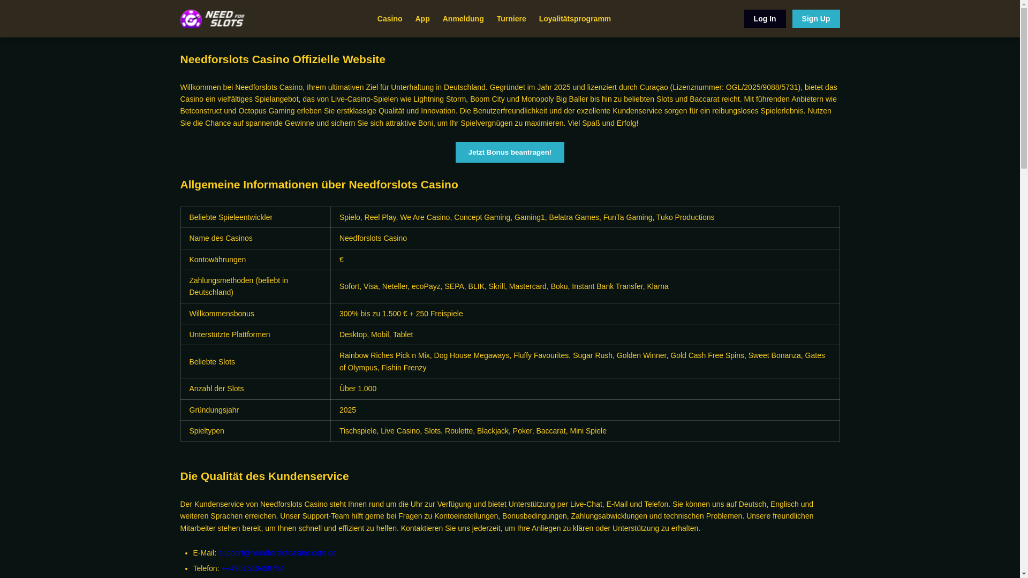The image size is (1028, 578).
Task: Select the Beliebte Spieleentwickler table cell
Action: [255, 217]
